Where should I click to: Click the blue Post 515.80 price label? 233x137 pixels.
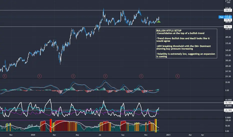pos(225,17)
